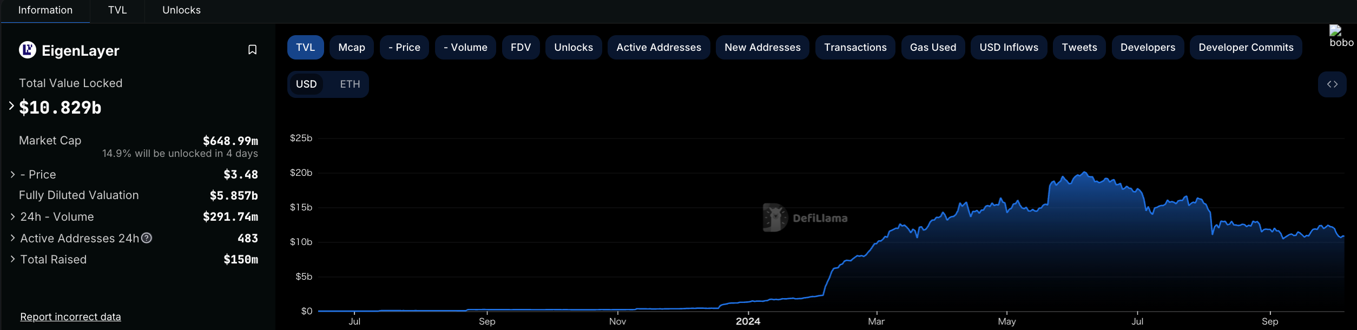This screenshot has width=1357, height=330.
Task: Toggle the Active Addresses chart series
Action: pos(658,48)
